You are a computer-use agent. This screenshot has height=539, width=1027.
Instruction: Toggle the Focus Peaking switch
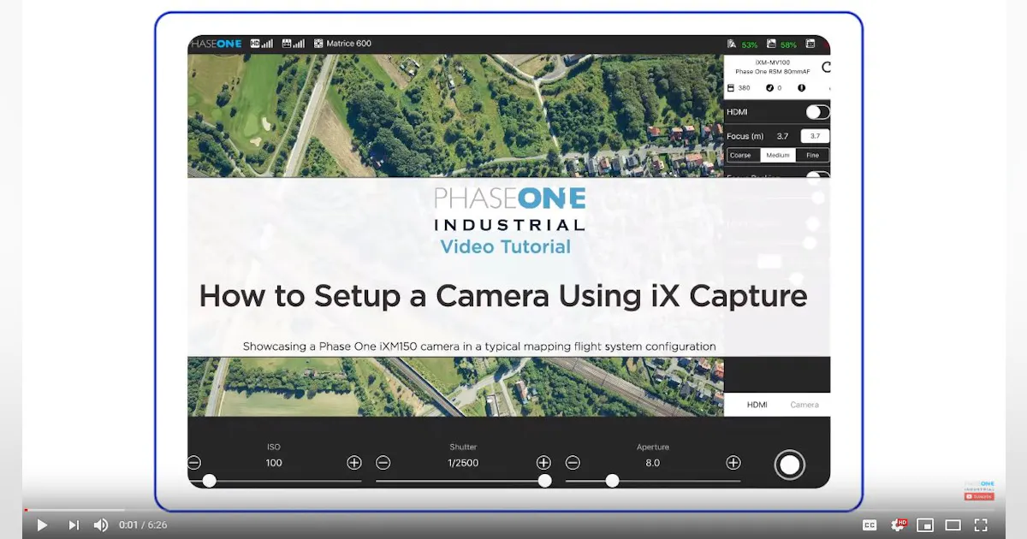click(817, 176)
